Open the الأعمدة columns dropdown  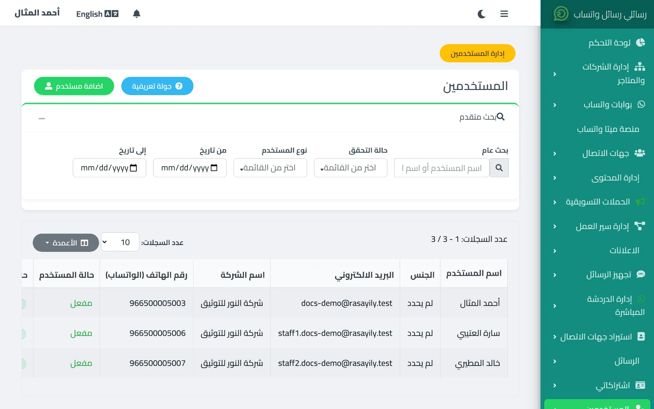[66, 243]
